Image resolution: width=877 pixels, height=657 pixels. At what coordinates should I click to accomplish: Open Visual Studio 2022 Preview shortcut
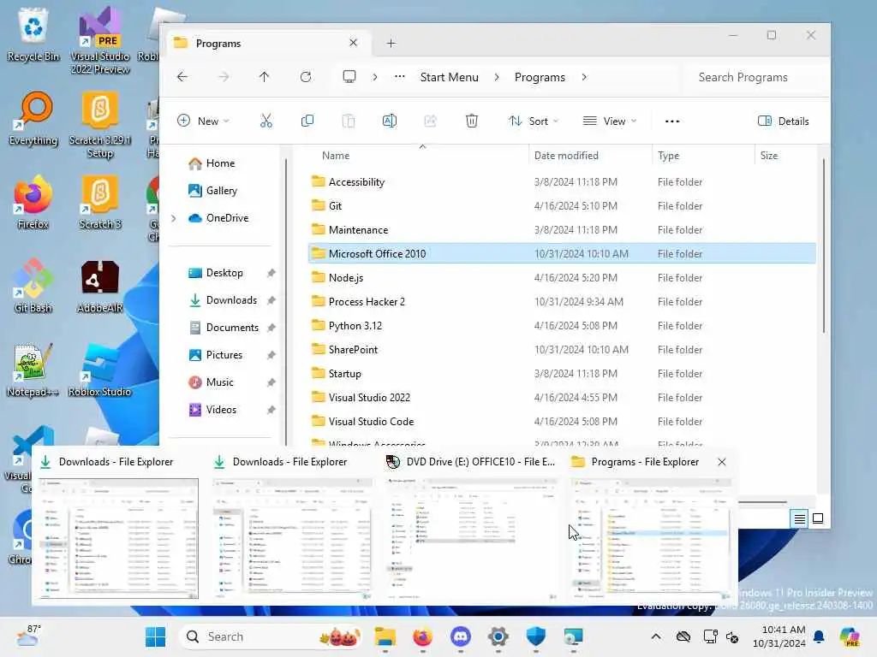pyautogui.click(x=100, y=40)
